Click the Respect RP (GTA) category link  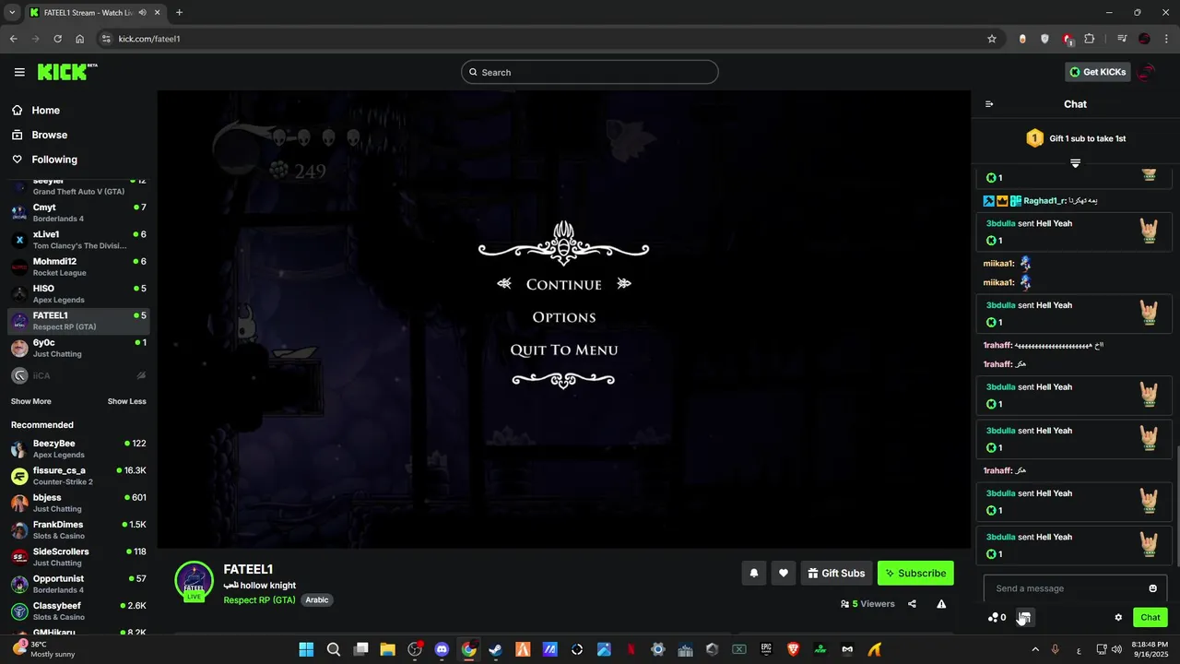click(x=259, y=600)
